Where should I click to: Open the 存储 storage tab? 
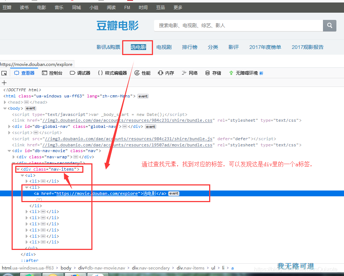[213, 73]
